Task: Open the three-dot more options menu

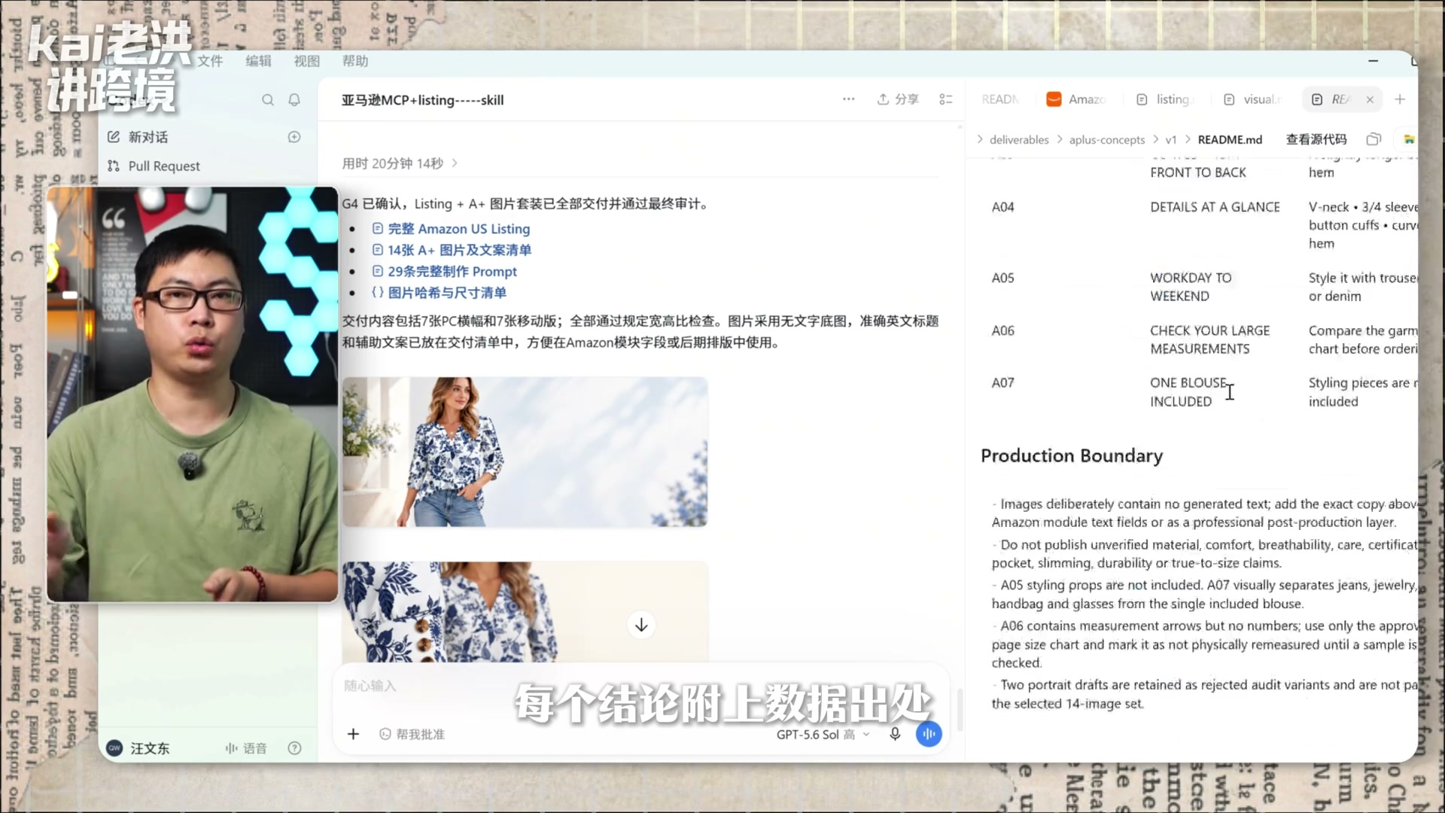Action: coord(848,99)
